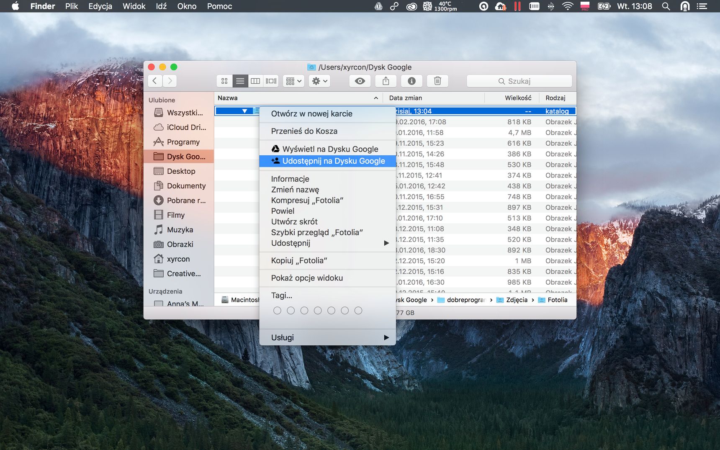This screenshot has height=450, width=720.
Task: Open the Plik menu
Action: 72,6
